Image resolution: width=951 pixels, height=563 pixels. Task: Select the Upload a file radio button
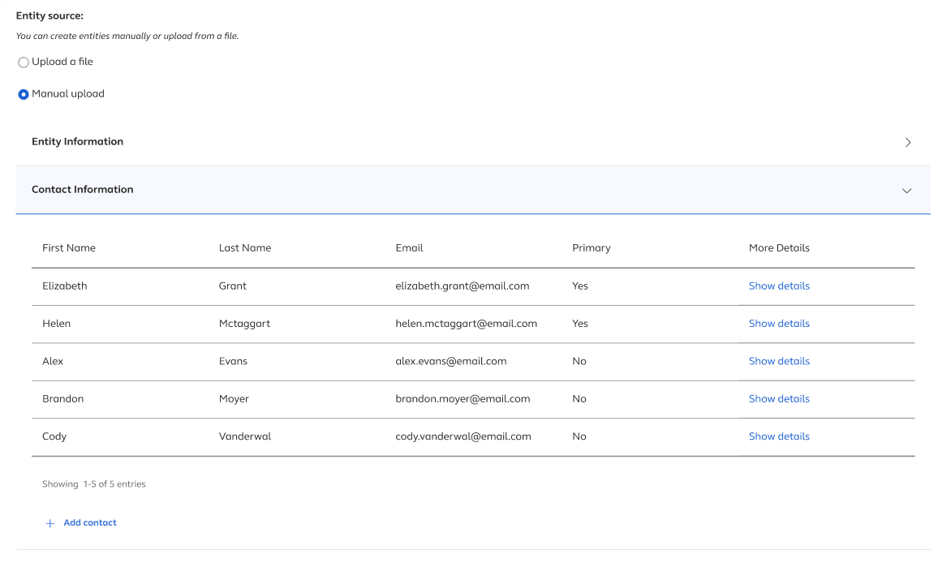(23, 62)
